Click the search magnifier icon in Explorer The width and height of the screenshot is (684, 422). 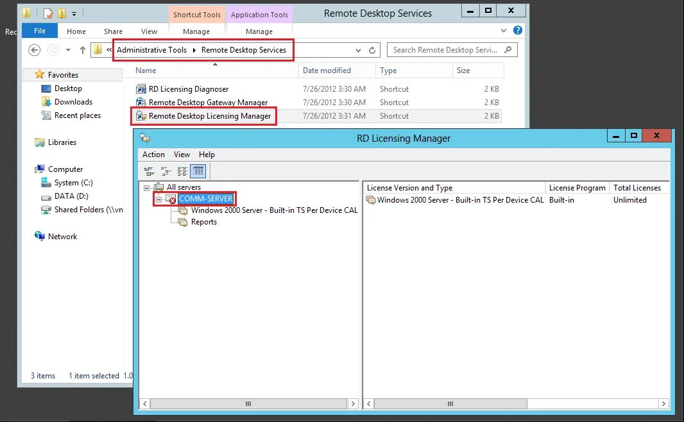508,49
